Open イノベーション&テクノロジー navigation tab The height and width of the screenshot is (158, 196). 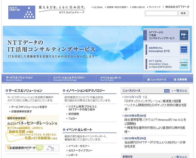pos(72,78)
